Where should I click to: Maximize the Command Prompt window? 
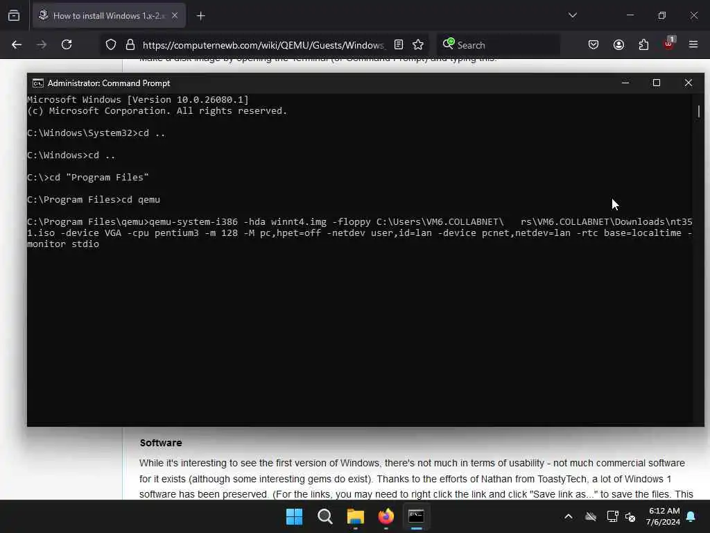(x=657, y=83)
